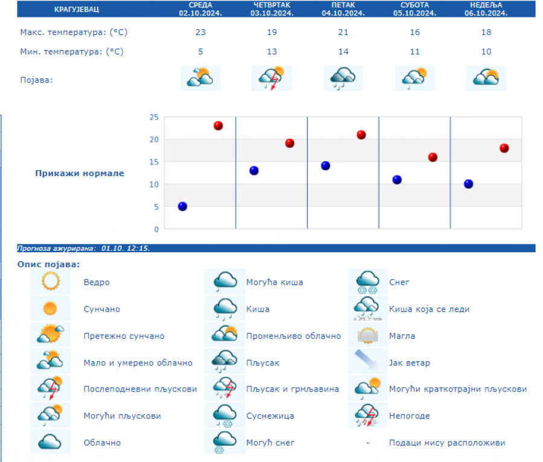Click the Снег snow legend icon
Image resolution: width=543 pixels, height=462 pixels.
367,282
